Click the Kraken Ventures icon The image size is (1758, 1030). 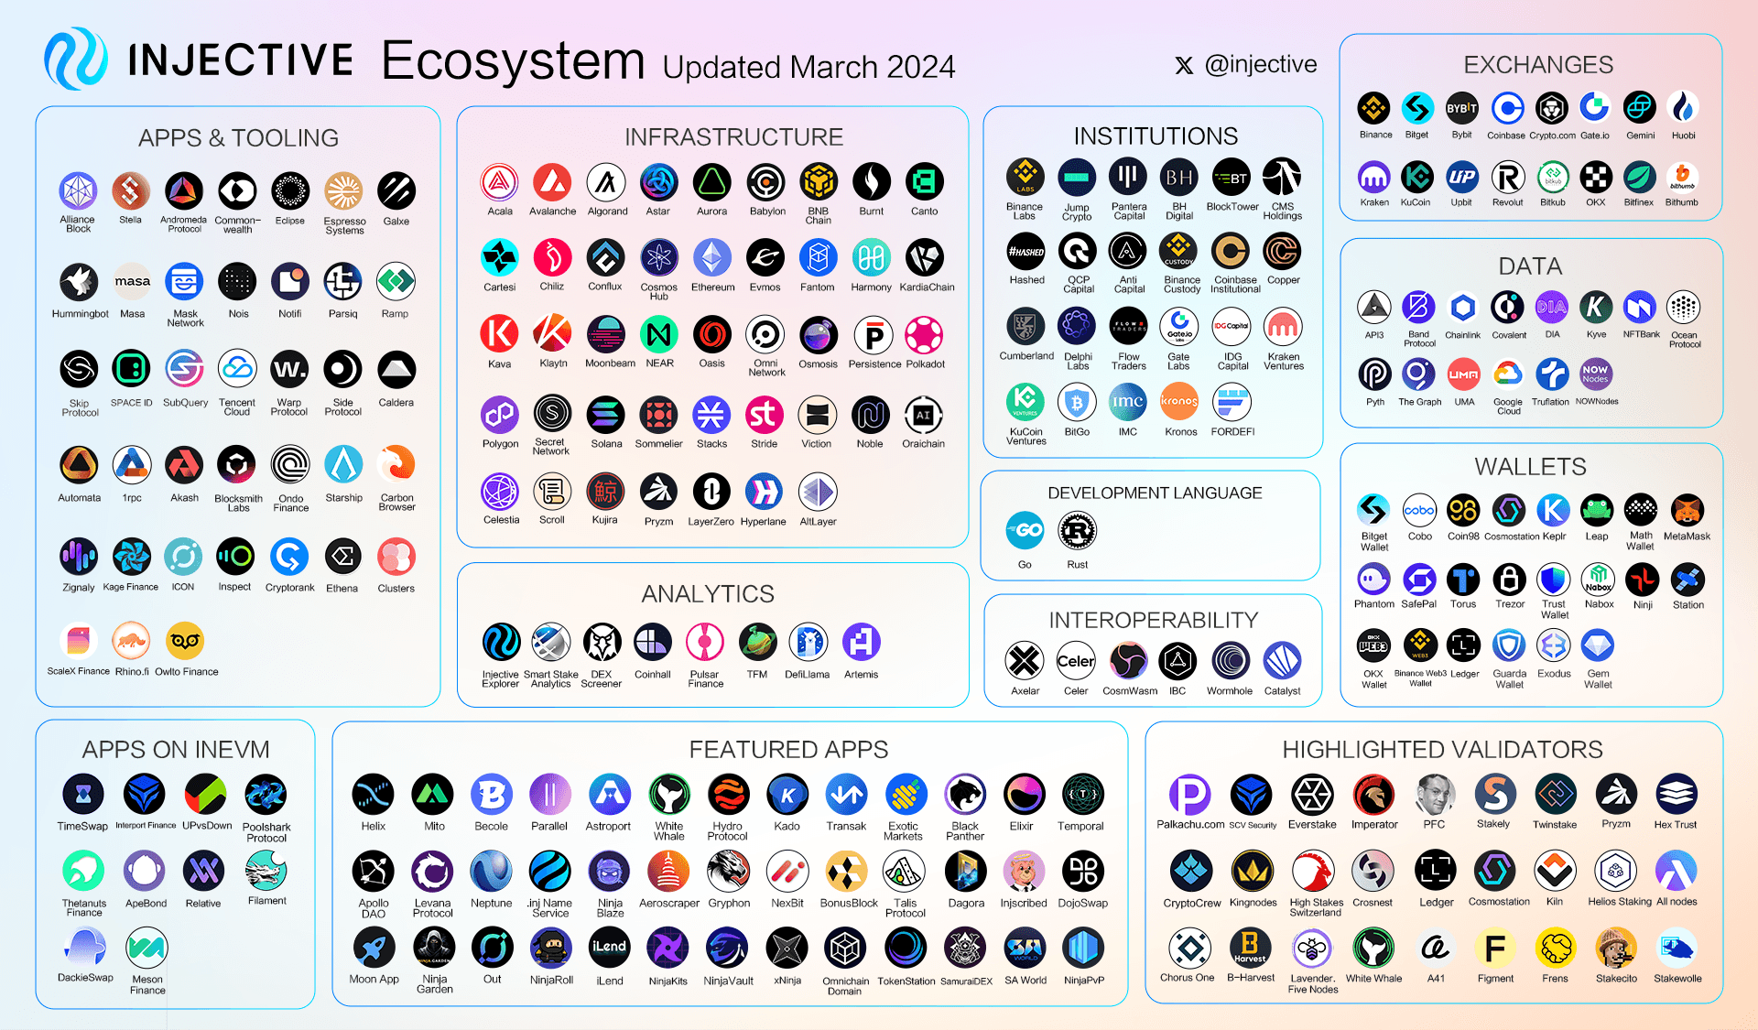1283,327
